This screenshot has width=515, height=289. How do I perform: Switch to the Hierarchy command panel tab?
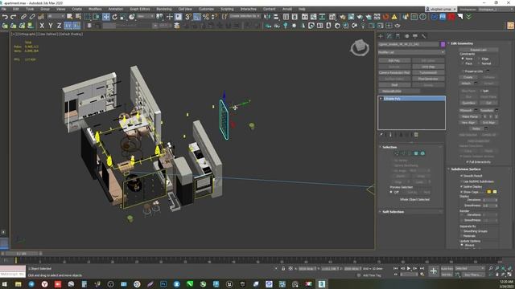point(398,36)
